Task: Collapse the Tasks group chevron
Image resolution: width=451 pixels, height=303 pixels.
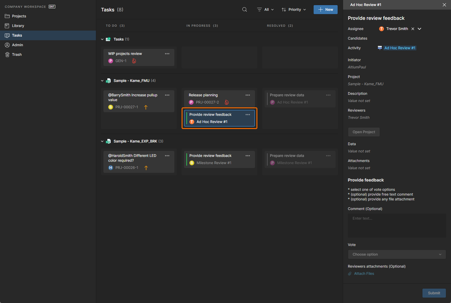Action: point(102,39)
